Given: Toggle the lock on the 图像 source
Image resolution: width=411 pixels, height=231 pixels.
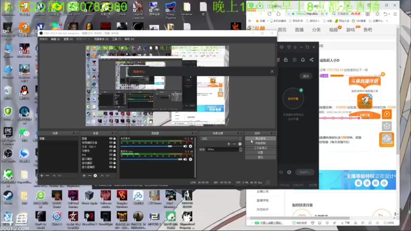Looking at the screenshot, I should click(x=115, y=138).
